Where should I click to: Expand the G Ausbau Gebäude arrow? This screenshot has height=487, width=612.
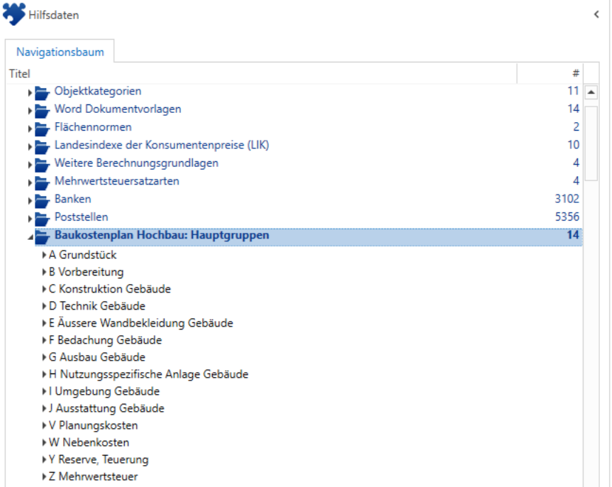tap(44, 357)
